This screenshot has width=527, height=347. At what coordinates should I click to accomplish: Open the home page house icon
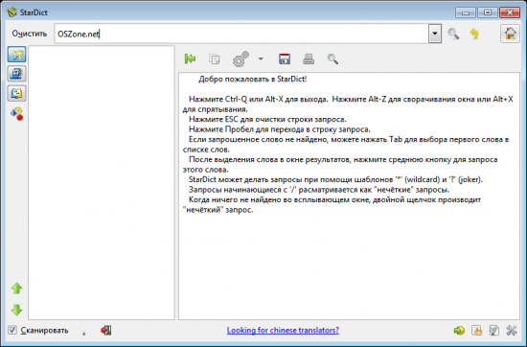pos(510,34)
